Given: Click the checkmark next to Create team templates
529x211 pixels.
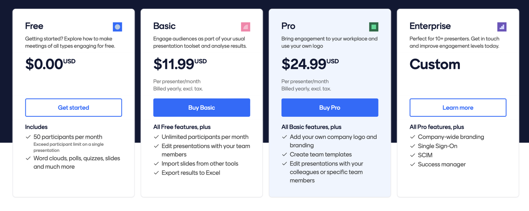Looking at the screenshot, I should 284,154.
